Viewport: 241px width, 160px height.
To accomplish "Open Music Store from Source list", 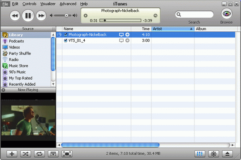I will click(26, 66).
